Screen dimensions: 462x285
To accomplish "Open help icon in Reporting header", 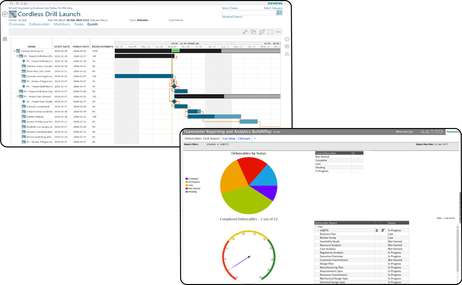I will (x=436, y=132).
